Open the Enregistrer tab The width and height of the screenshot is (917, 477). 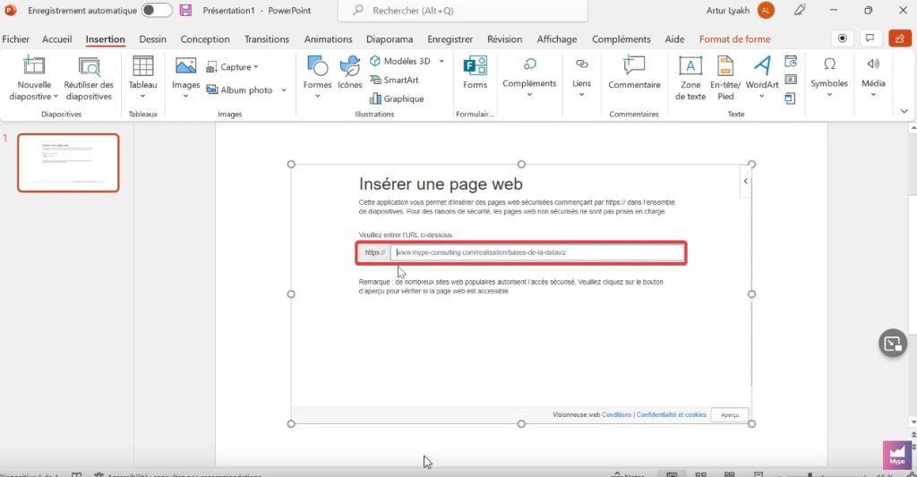click(x=450, y=39)
